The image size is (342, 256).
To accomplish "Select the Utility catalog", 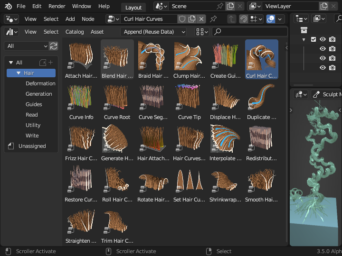I will [x=33, y=125].
